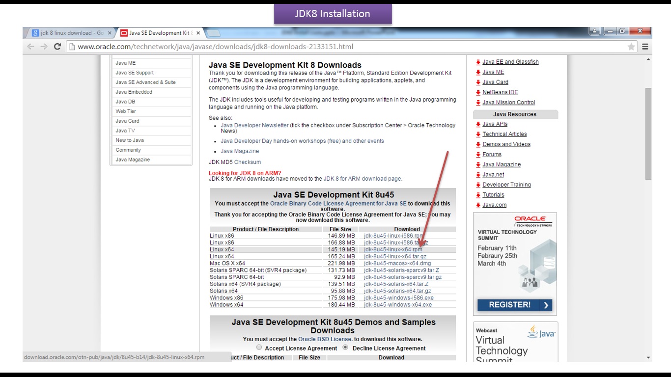Open the Chrome hamburger menu

click(x=645, y=47)
